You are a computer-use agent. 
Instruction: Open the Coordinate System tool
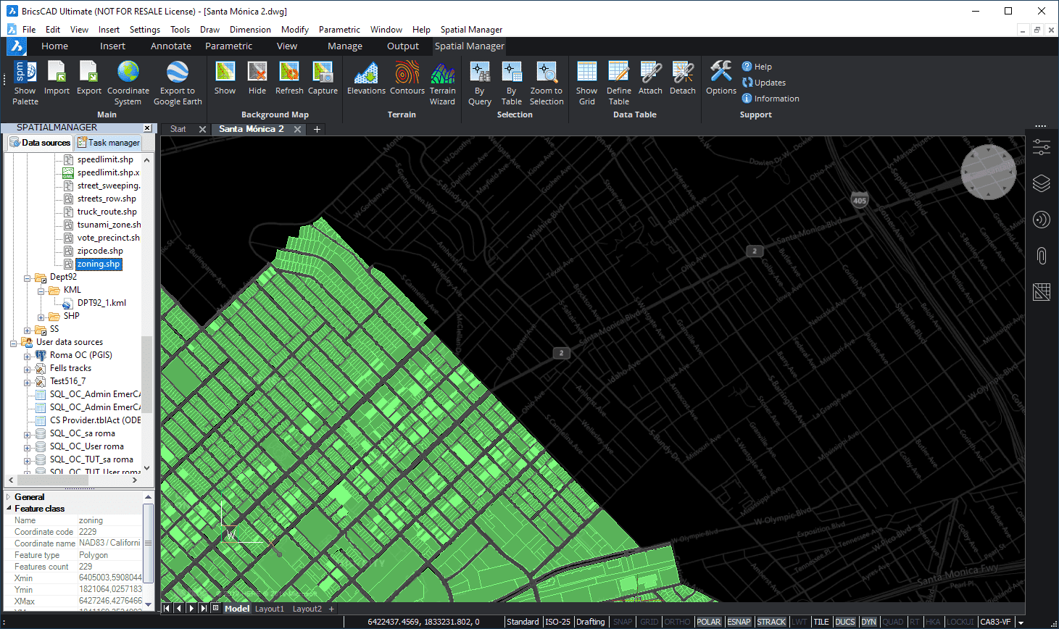[x=128, y=83]
